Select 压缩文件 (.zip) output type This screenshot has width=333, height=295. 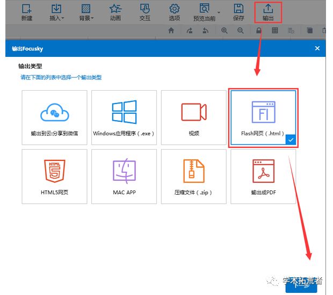[x=194, y=176]
